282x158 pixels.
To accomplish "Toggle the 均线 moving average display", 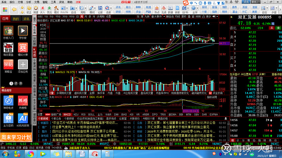I will coord(178,17).
